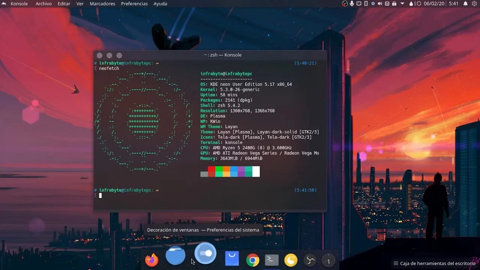Click the Konsole title in top panel
480x270 pixels.
pos(19,4)
